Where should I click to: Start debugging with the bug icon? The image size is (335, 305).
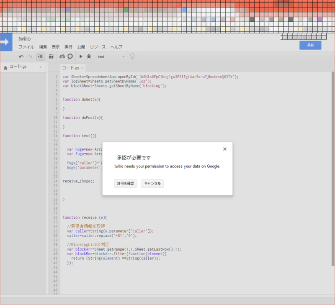coord(89,56)
